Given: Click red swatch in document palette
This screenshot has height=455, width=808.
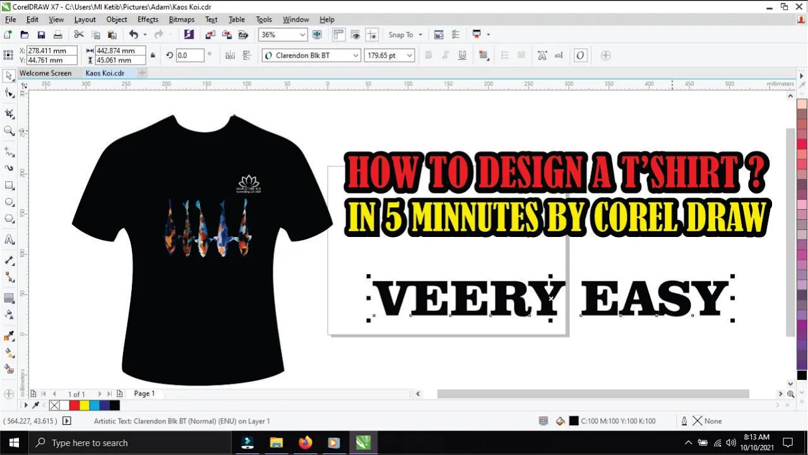Looking at the screenshot, I should pyautogui.click(x=74, y=405).
